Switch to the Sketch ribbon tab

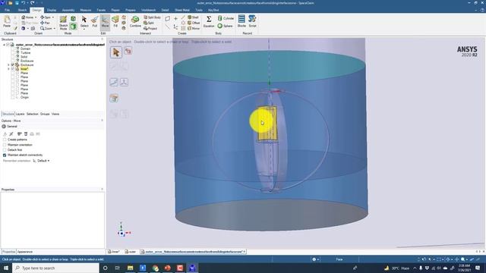coord(22,10)
